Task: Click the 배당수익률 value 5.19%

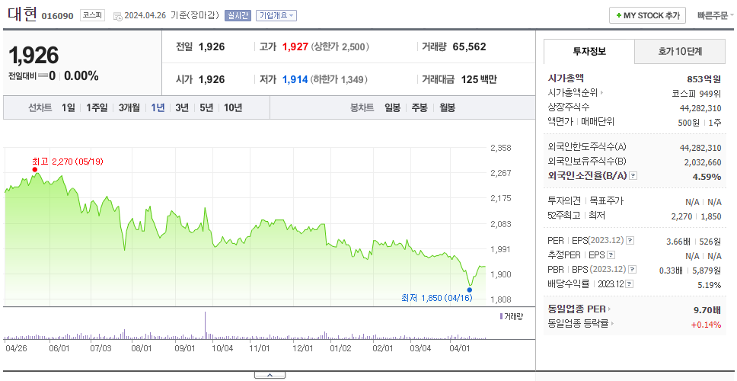Action: [x=710, y=285]
